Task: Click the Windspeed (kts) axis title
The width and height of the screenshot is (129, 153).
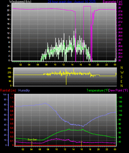Action: click(20, 2)
